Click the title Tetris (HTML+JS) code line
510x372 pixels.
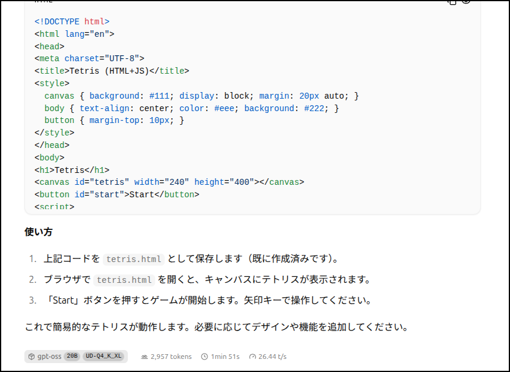pos(112,71)
